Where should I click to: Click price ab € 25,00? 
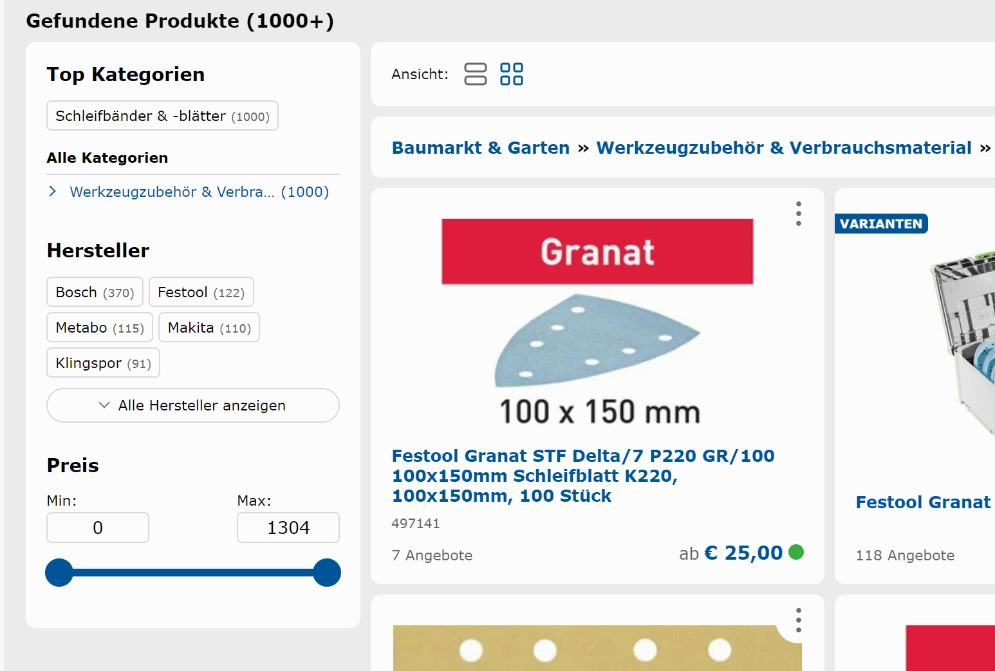tap(731, 553)
